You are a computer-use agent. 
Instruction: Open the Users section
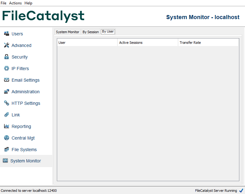[x=17, y=34]
